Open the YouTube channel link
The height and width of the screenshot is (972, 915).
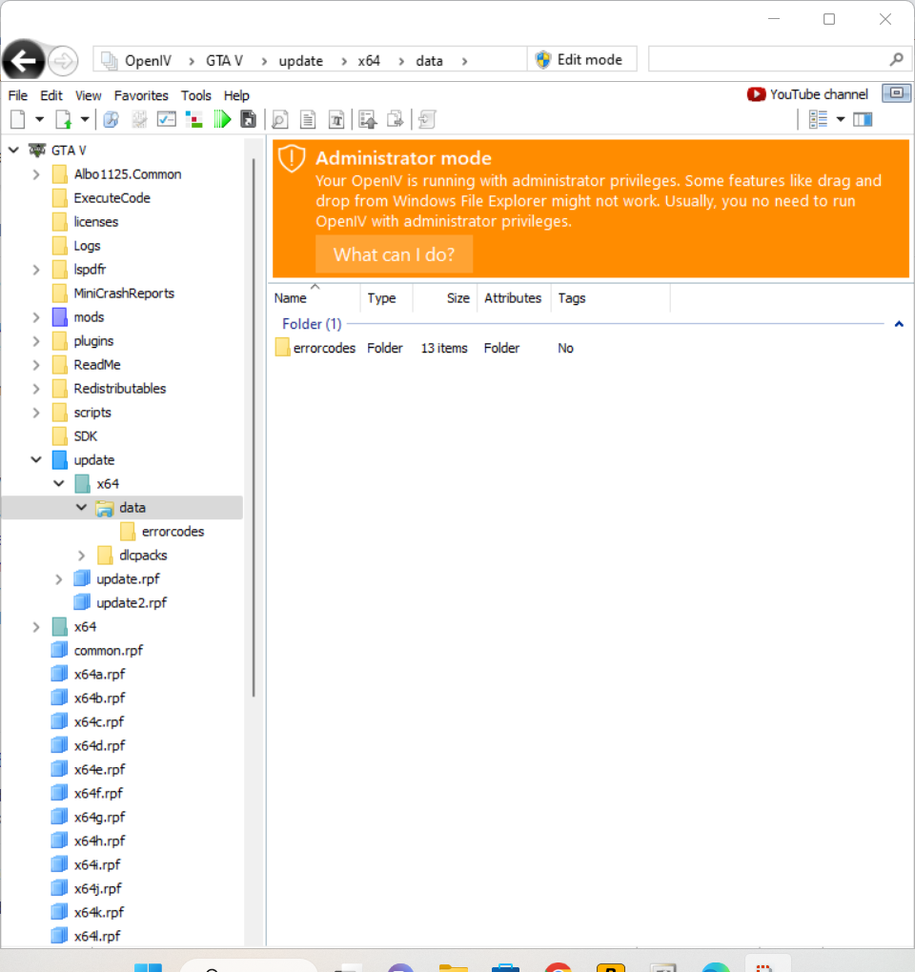point(808,94)
